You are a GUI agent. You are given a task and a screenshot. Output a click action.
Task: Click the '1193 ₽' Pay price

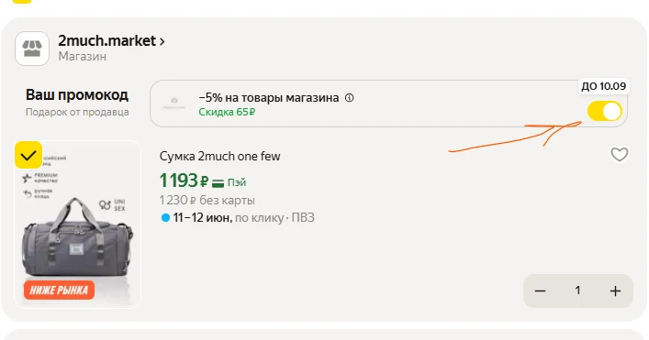[185, 181]
